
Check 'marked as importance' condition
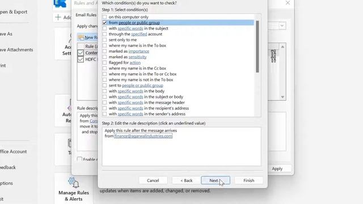tap(104, 52)
